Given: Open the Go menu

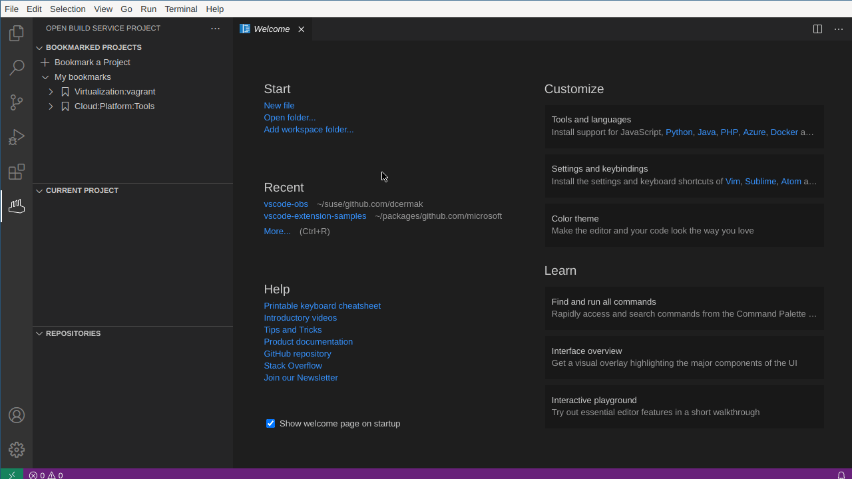Looking at the screenshot, I should point(126,9).
